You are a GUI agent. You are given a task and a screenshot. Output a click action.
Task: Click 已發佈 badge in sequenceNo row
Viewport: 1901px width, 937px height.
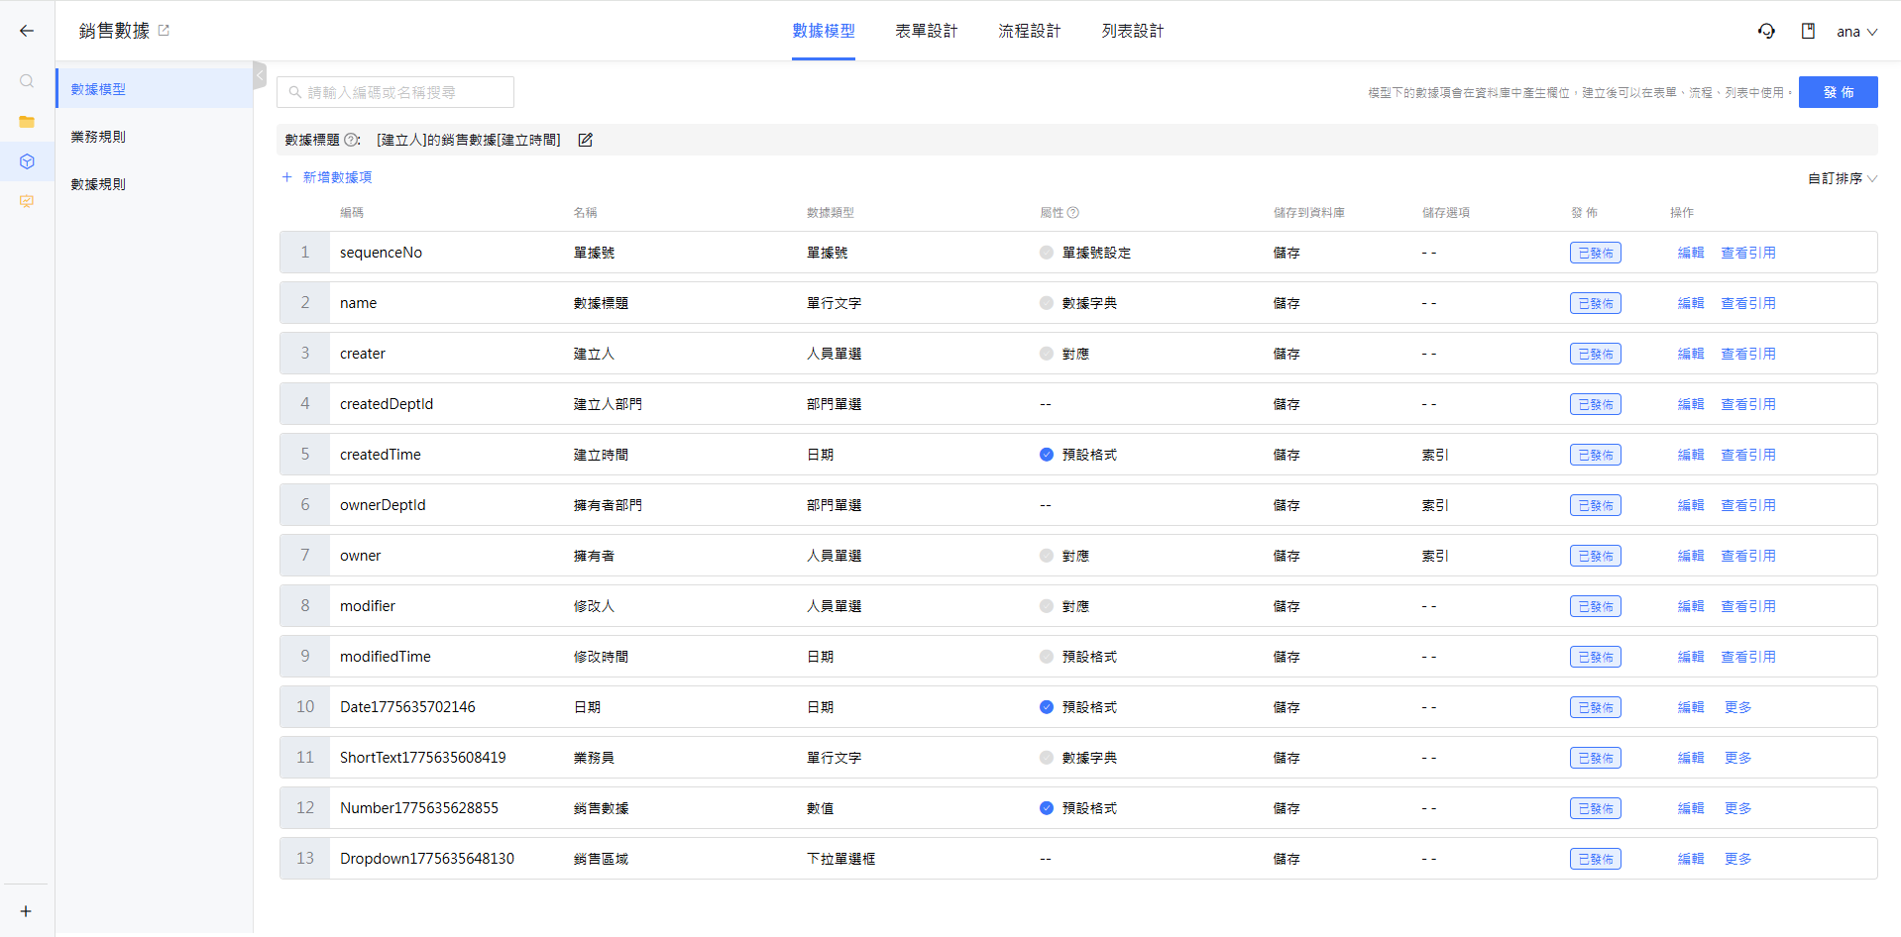click(1595, 253)
